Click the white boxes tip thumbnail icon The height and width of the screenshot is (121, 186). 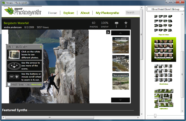14,54
